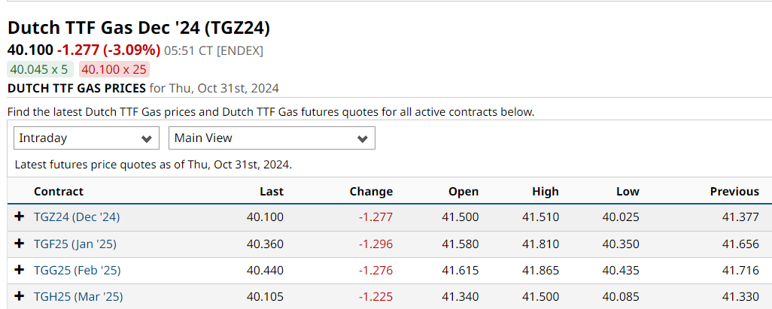The width and height of the screenshot is (772, 309).
Task: Sort table by Contract column header
Action: [59, 192]
